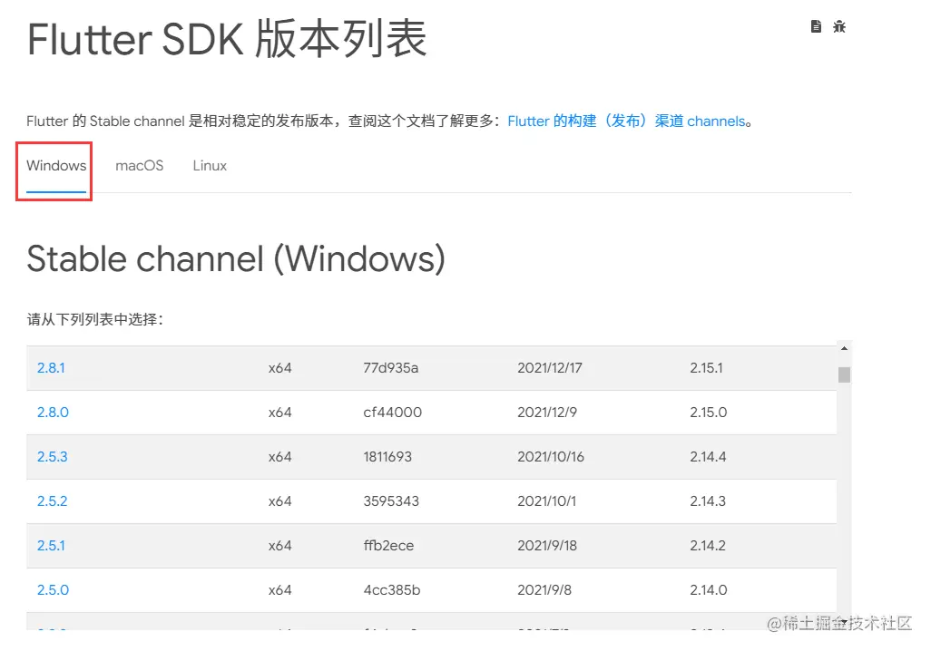The image size is (931, 651).
Task: Select commit hash 77d935a
Action: coord(391,368)
